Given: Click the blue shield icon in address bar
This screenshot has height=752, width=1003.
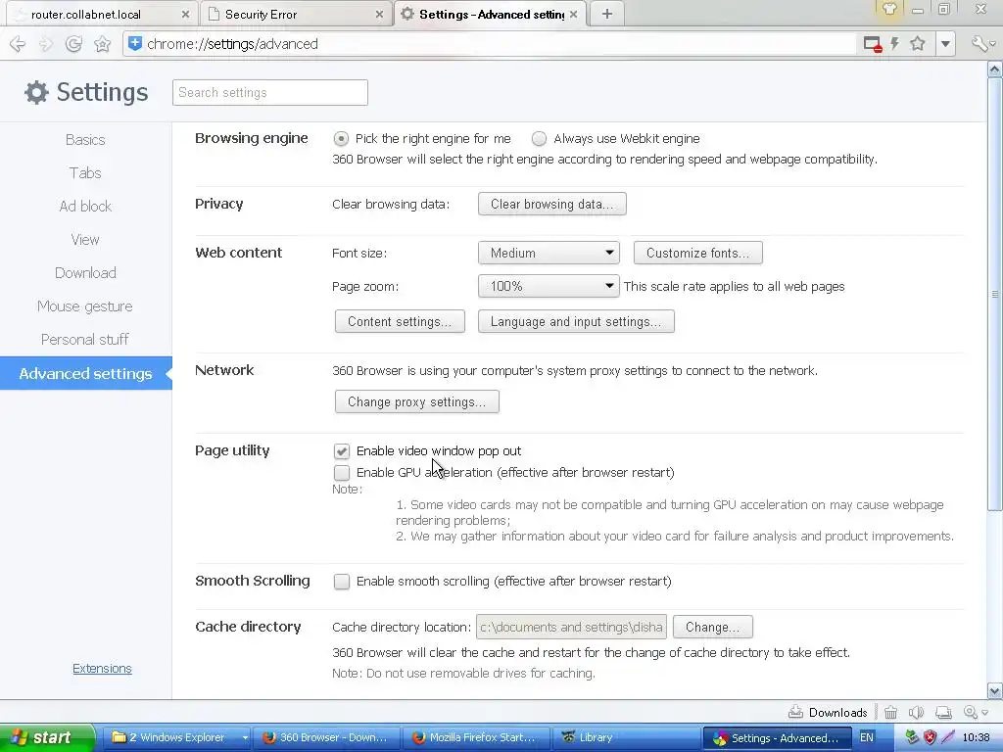Looking at the screenshot, I should 135,43.
